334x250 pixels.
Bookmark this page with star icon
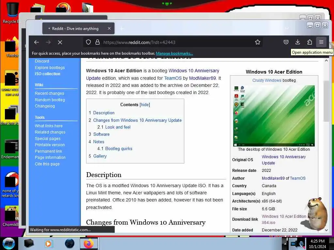(258, 42)
